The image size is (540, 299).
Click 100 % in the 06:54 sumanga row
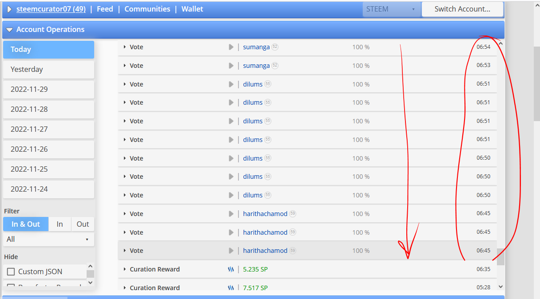coord(361,47)
